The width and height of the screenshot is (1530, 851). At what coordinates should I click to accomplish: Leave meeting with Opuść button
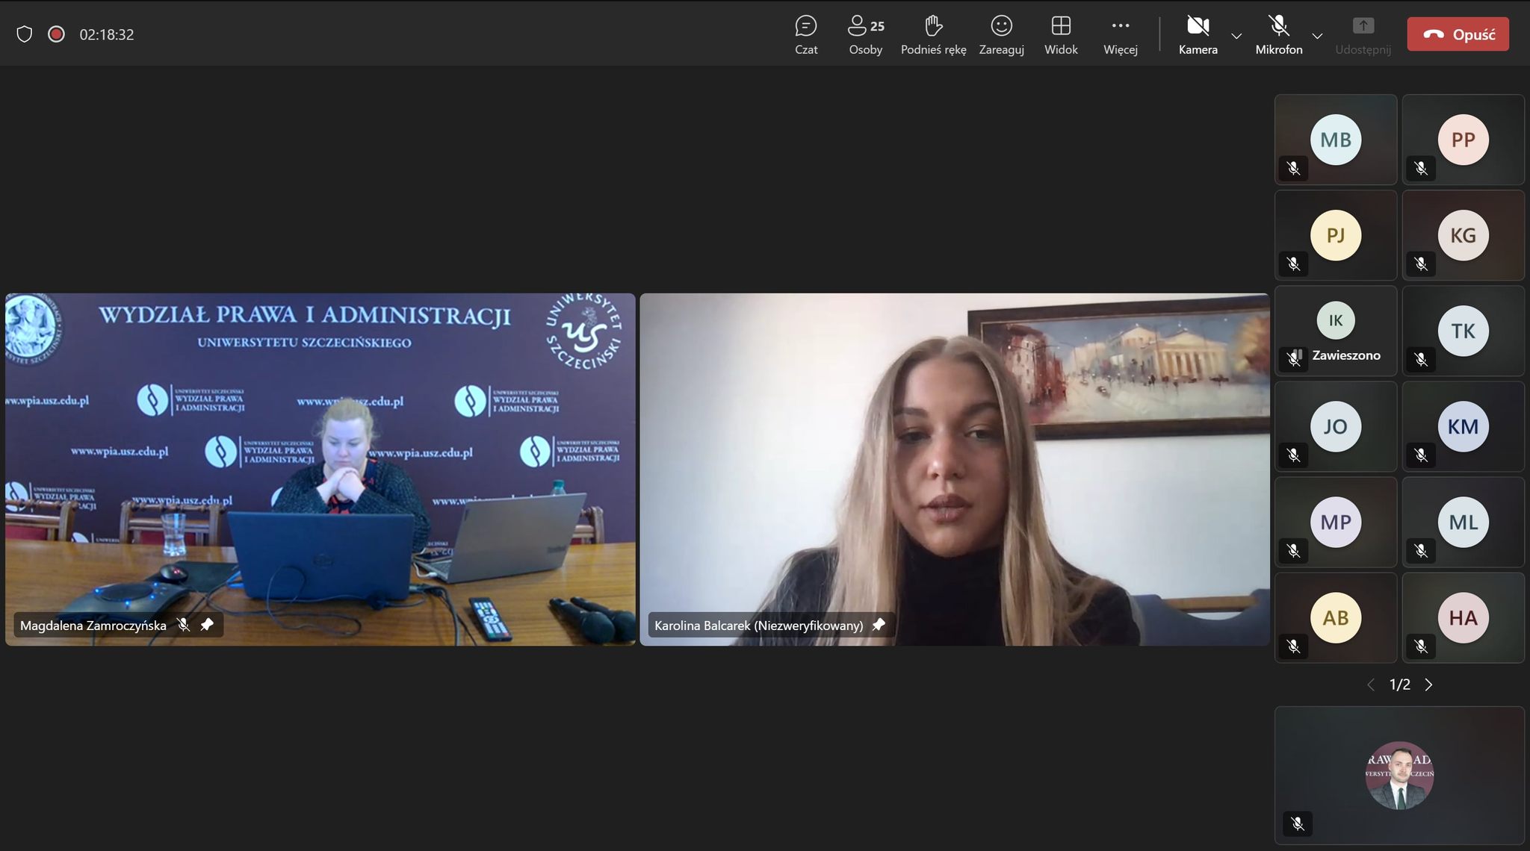(x=1458, y=34)
